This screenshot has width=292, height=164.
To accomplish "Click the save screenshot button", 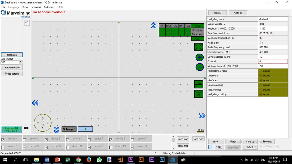I will pyautogui.click(x=12, y=67).
